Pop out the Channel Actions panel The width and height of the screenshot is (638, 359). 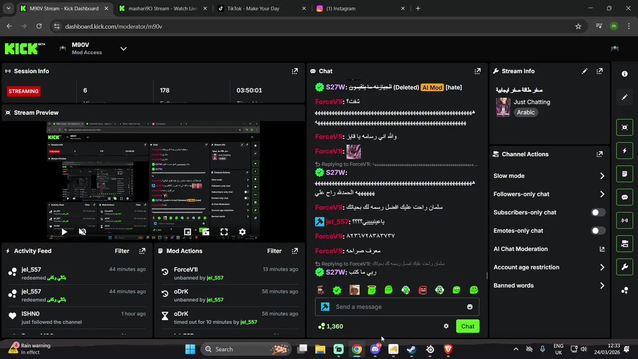[600, 154]
